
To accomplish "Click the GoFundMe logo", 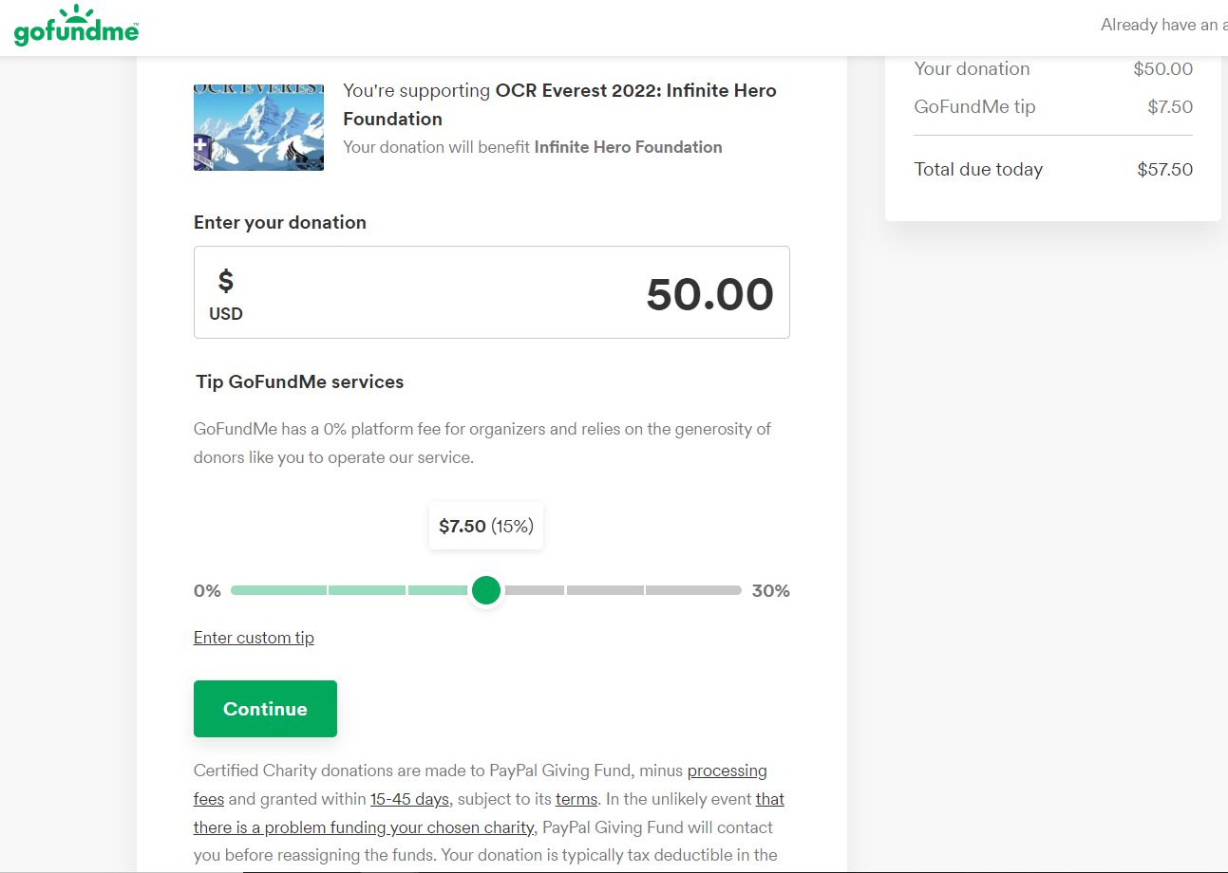I will tap(75, 28).
